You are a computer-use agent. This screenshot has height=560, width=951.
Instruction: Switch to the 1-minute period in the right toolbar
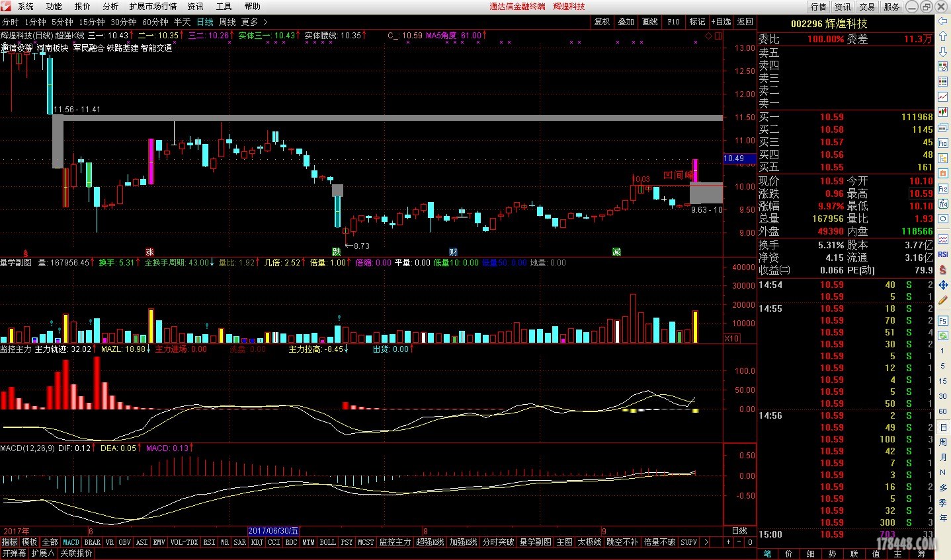(x=943, y=351)
